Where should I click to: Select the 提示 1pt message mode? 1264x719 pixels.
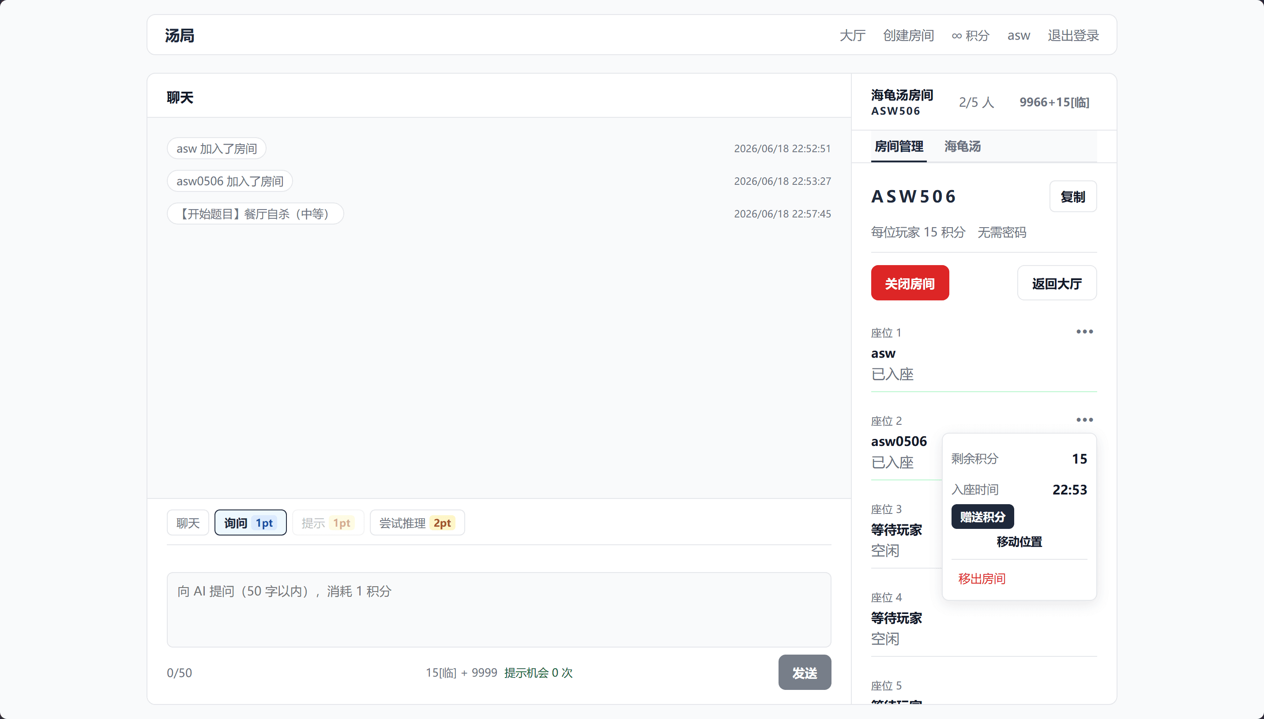click(328, 522)
